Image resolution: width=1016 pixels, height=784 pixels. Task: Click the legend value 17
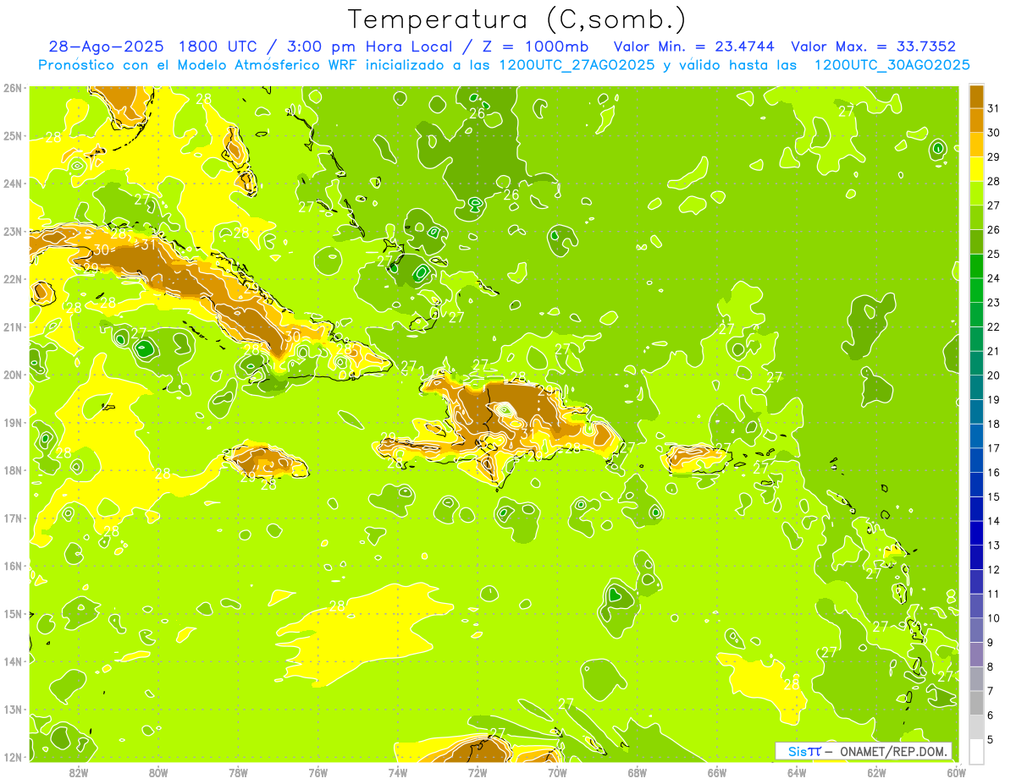994,448
